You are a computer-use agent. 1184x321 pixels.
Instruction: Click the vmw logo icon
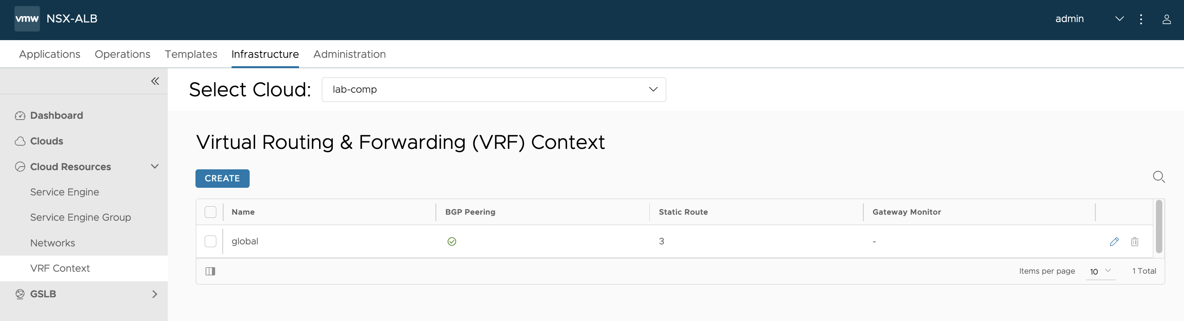pos(27,19)
